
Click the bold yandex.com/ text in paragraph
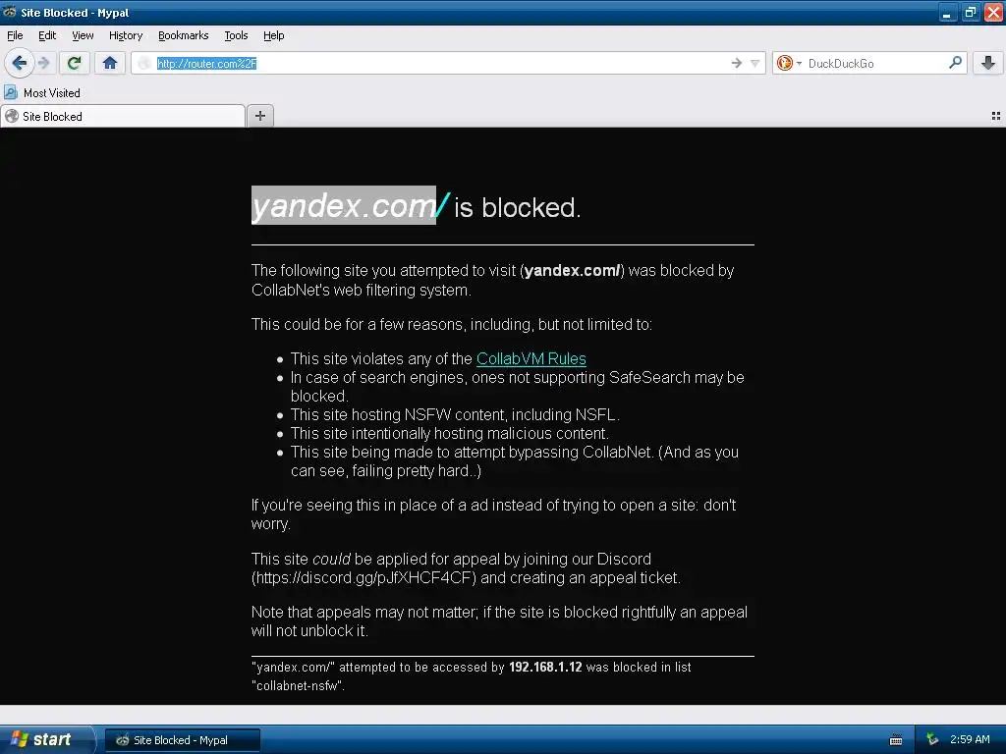[573, 271]
